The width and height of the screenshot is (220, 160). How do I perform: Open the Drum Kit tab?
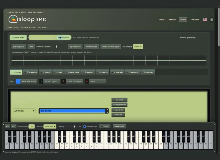tap(117, 72)
